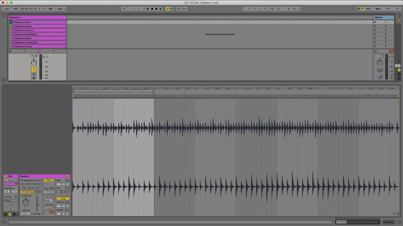Click the TAP tempo button
Image resolution: width=403 pixels, height=226 pixels.
pyautogui.click(x=15, y=9)
